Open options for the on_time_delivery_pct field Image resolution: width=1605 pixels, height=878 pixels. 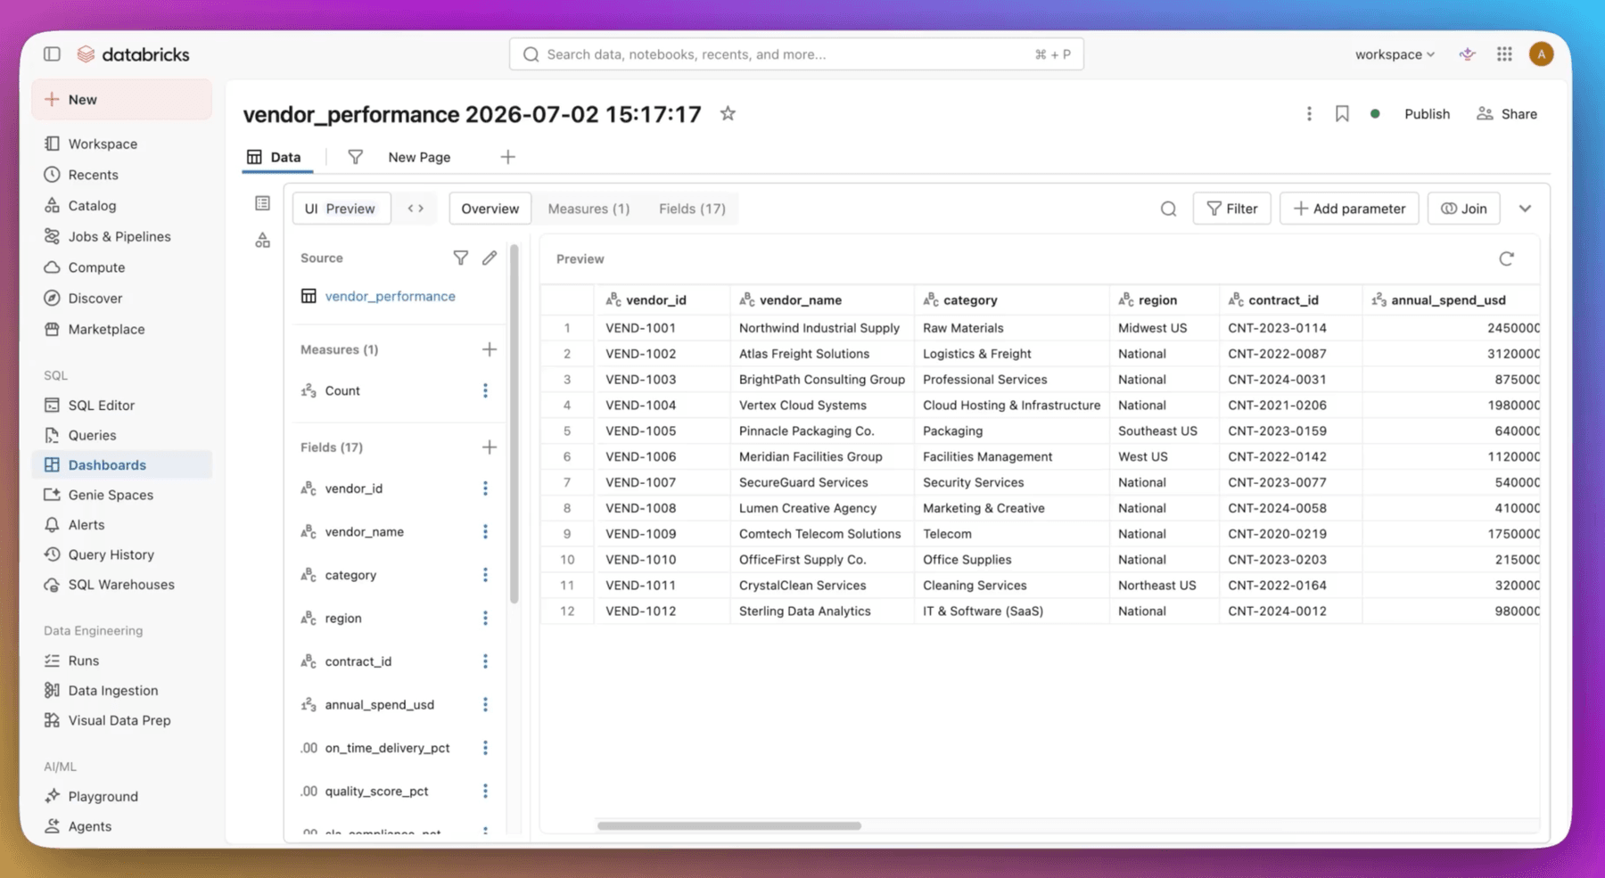[x=485, y=748]
